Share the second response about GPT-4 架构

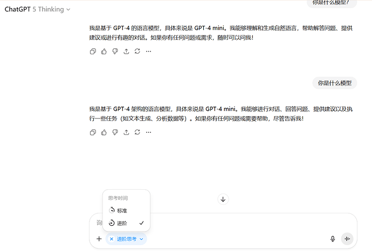point(126,132)
